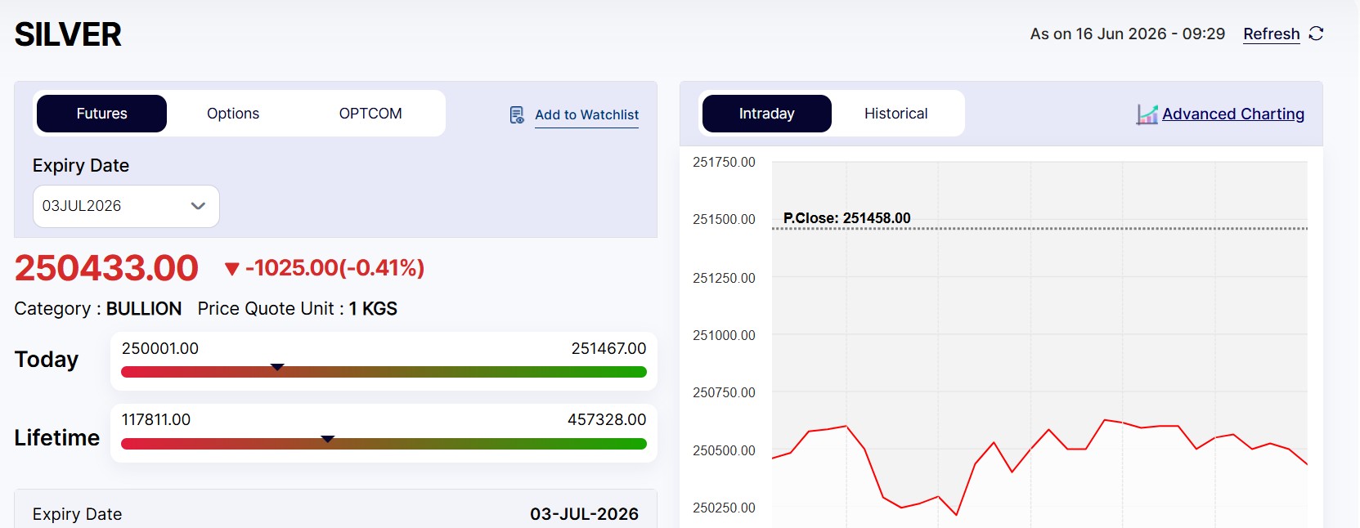Click the Refresh link
This screenshot has height=528, width=1360.
click(1272, 34)
